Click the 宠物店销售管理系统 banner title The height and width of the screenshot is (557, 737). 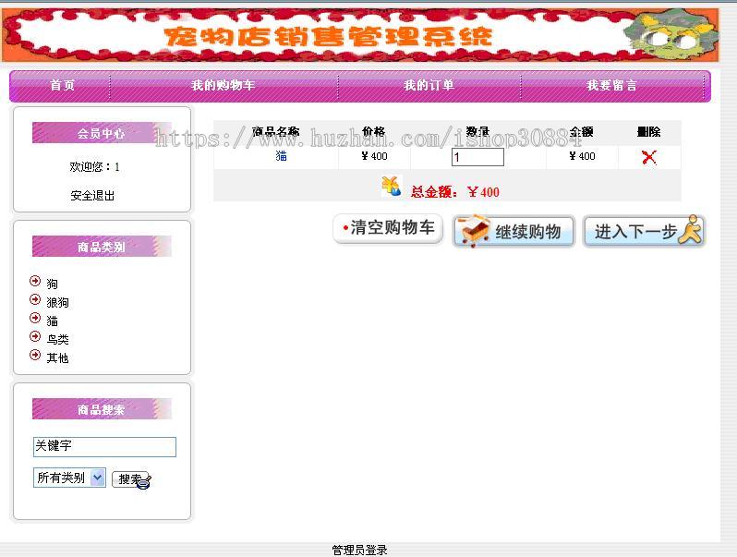click(328, 37)
